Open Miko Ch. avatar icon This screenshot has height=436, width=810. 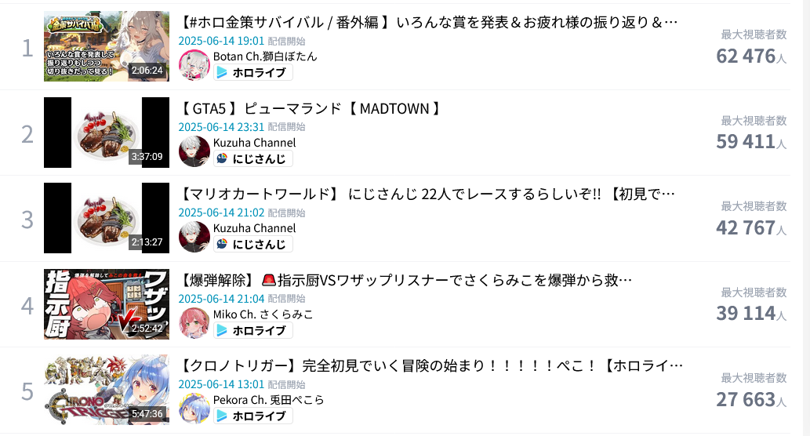coord(194,323)
